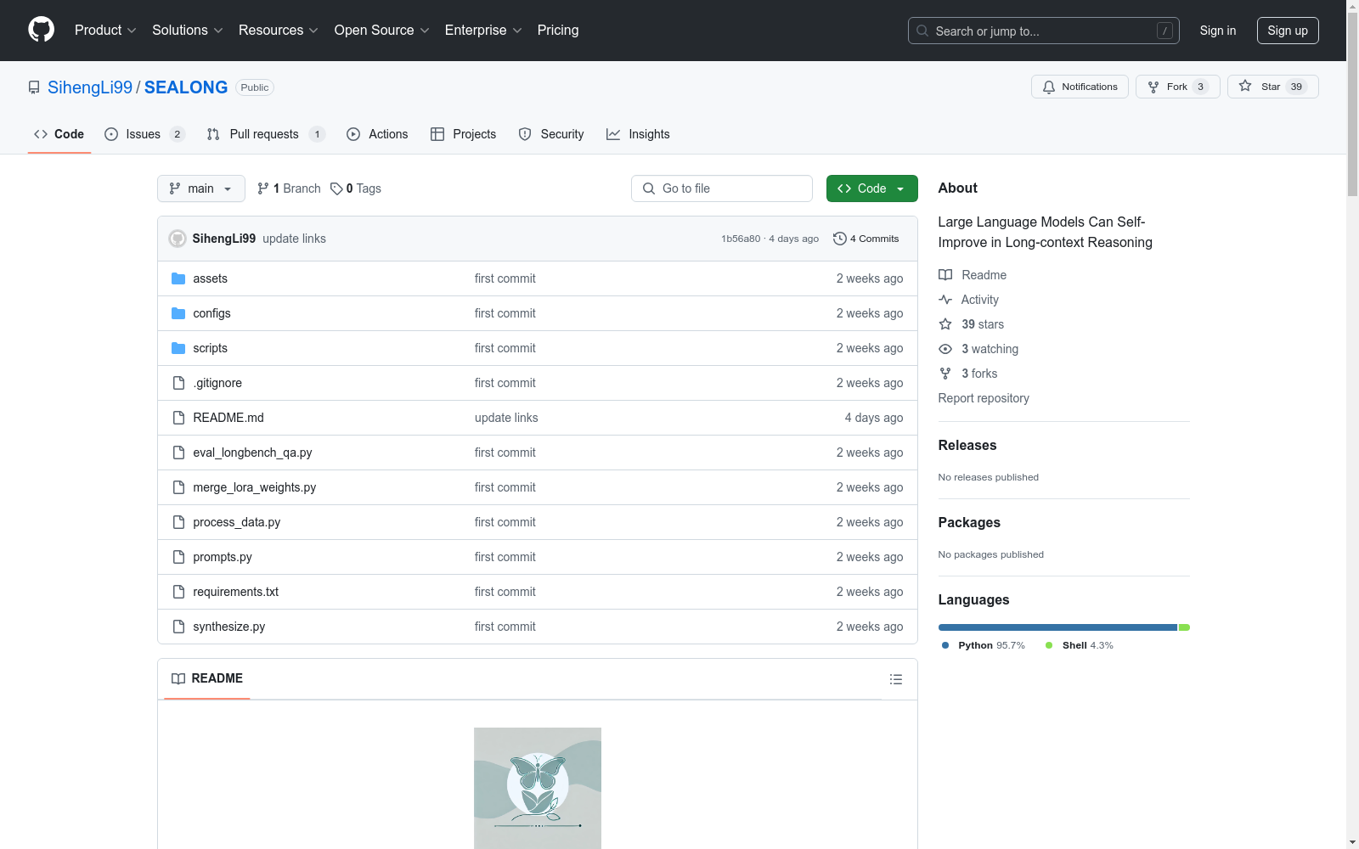Expand the Solutions menu
Screen dimensions: 1359x849
(x=188, y=31)
